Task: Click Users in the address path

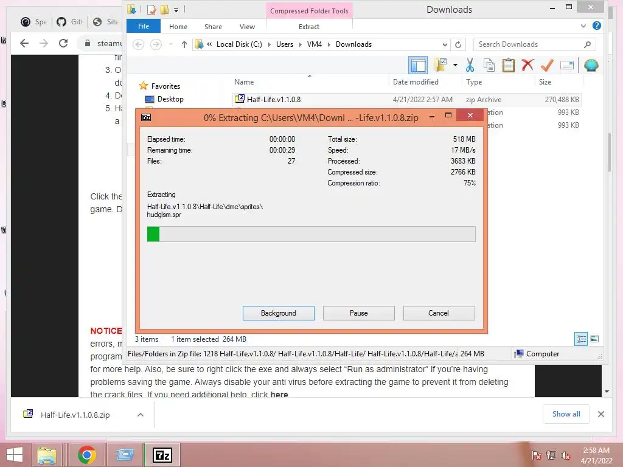Action: 285,44
